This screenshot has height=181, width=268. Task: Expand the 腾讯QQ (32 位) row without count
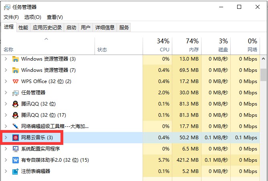6,104
